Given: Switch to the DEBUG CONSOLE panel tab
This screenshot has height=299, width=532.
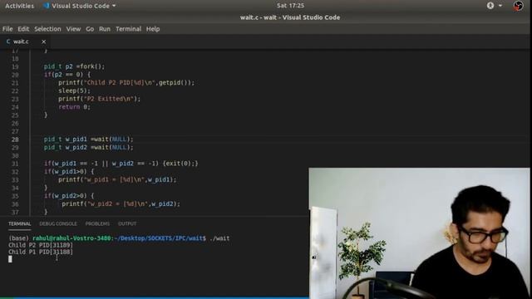Looking at the screenshot, I should (x=58, y=223).
